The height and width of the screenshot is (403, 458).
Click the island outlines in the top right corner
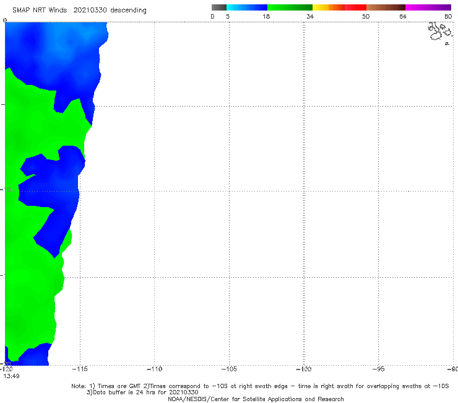[441, 33]
